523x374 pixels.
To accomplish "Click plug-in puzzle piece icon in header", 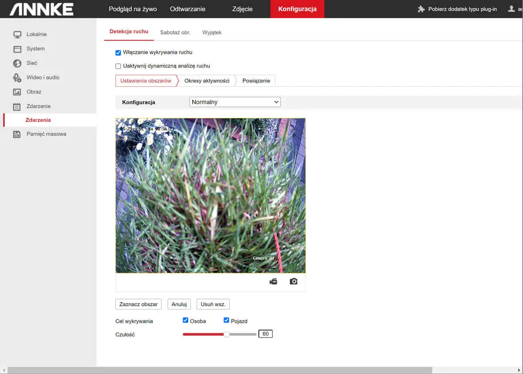I will point(421,9).
